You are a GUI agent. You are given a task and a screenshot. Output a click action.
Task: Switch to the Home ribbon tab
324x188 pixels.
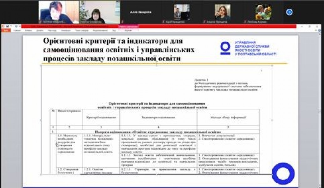click(x=17, y=31)
